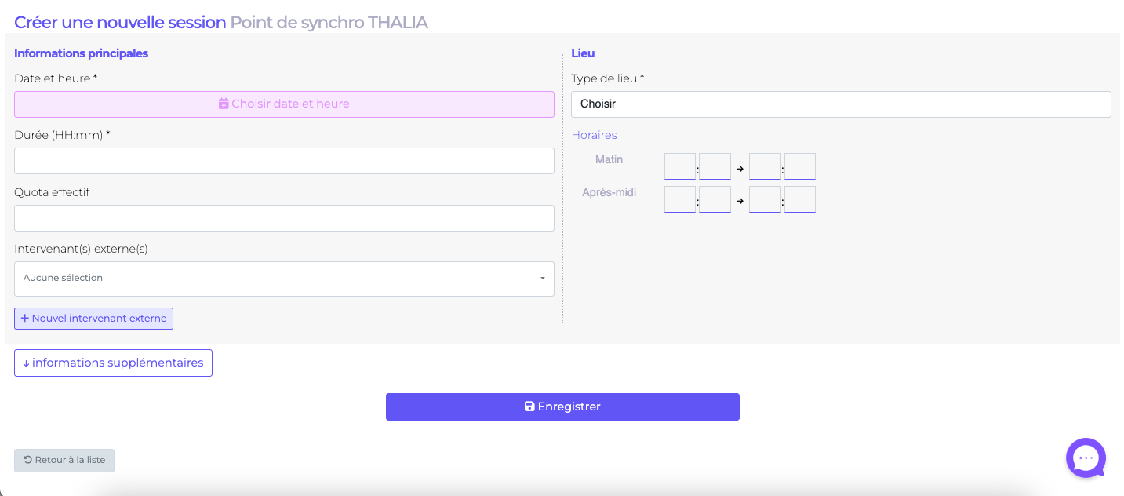Expand informations supplémentaires section

click(113, 363)
